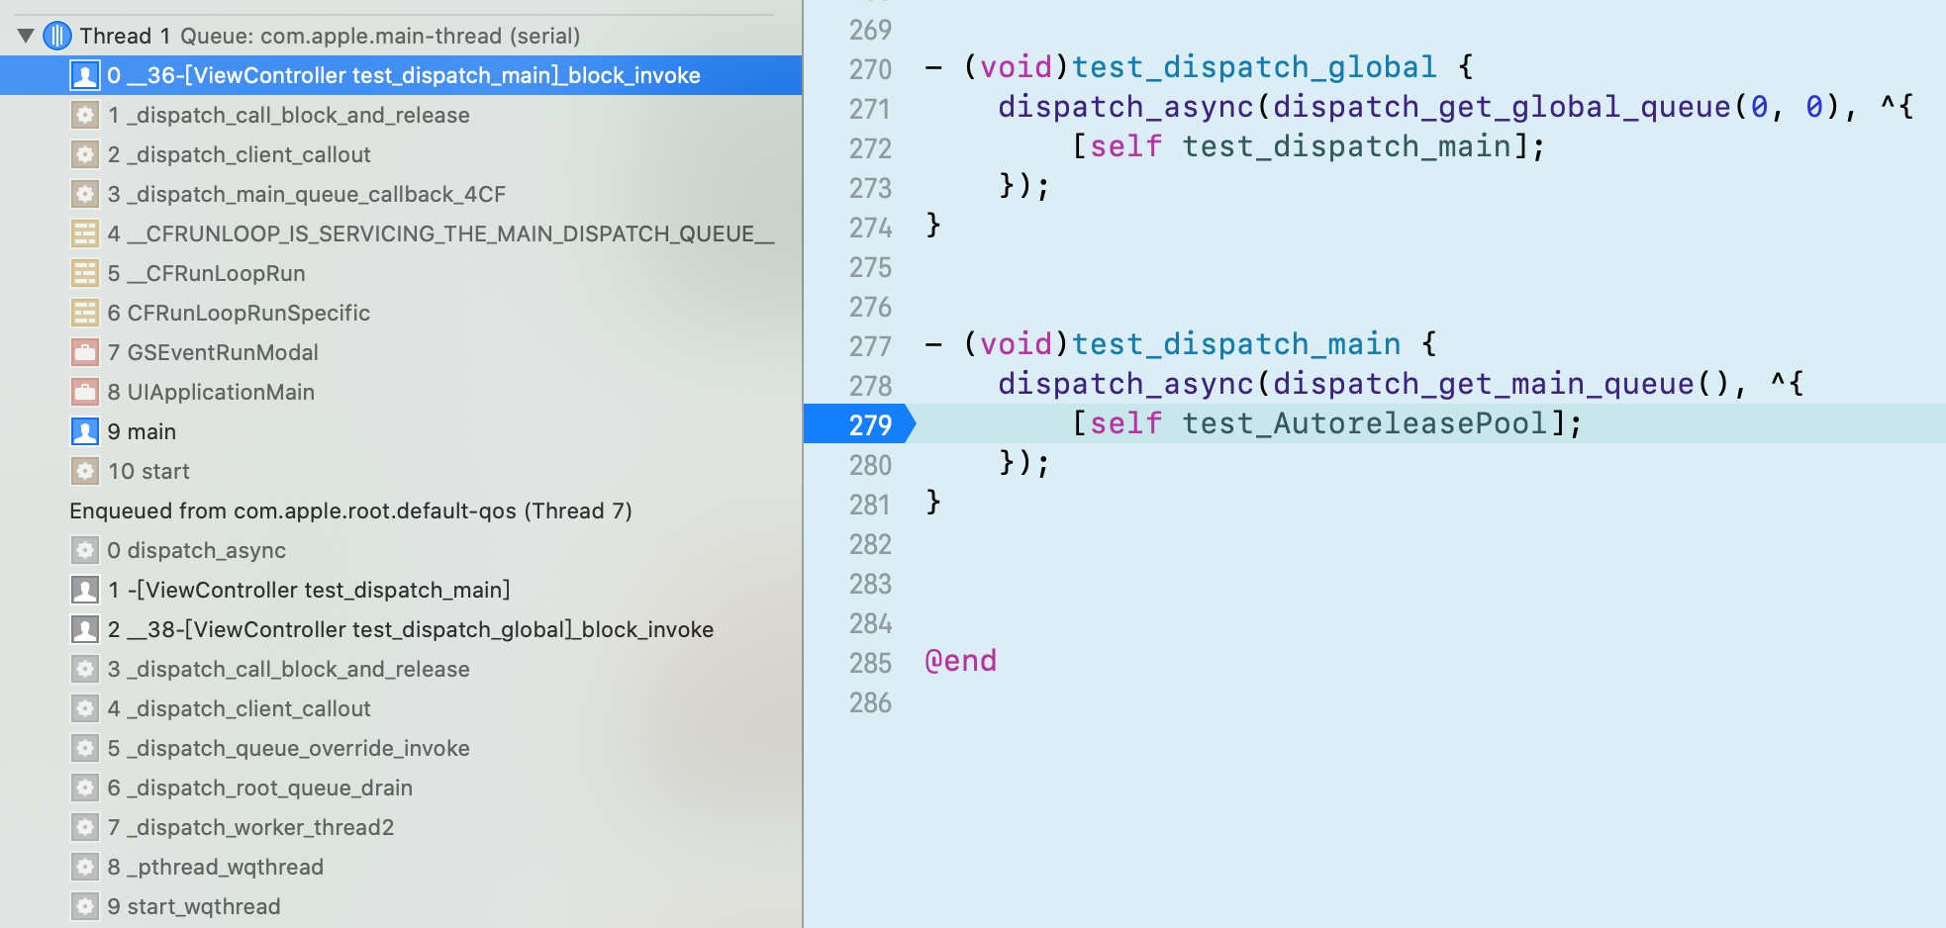Click line number 277 in the gutter
1946x928 pixels.
click(870, 346)
